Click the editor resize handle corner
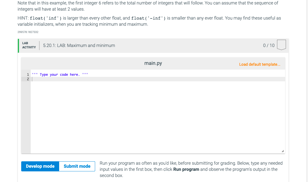308x182 pixels. [x=283, y=151]
